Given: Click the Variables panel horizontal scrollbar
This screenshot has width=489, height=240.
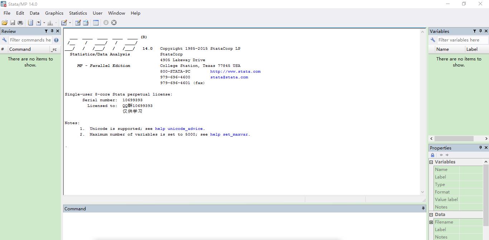Looking at the screenshot, I should [454, 138].
